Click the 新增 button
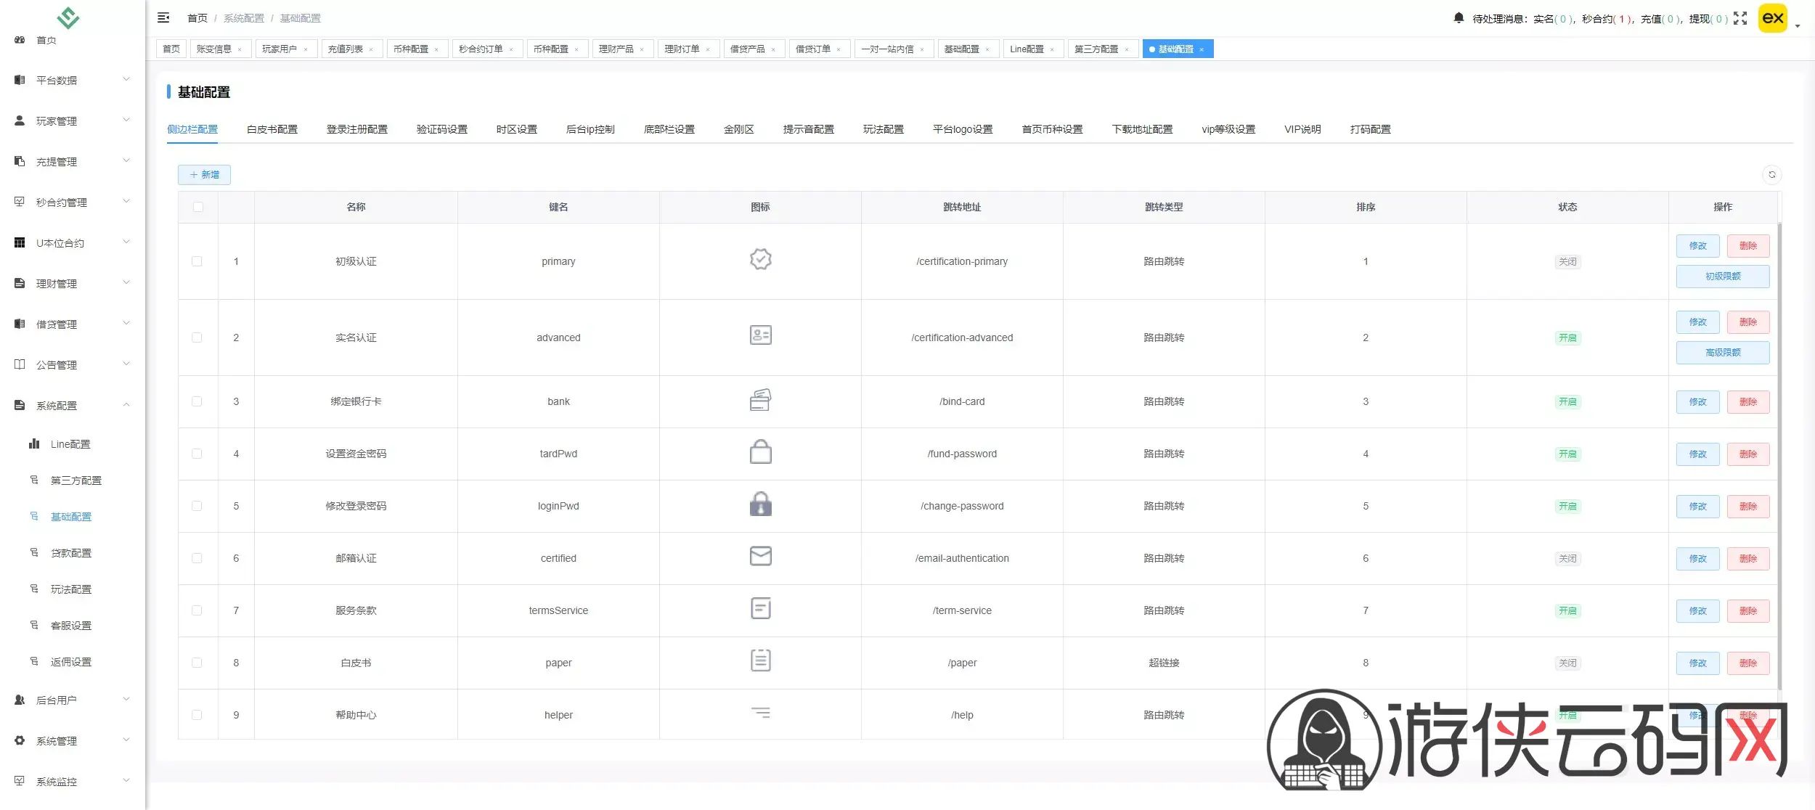Screen dimensions: 1815x810 [x=204, y=175]
